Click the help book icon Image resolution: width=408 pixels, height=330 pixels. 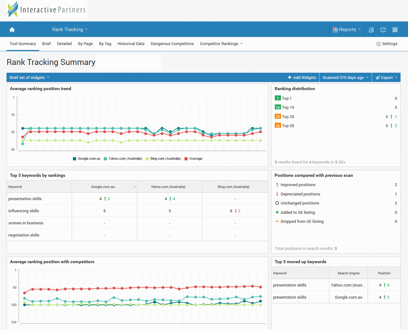(383, 30)
